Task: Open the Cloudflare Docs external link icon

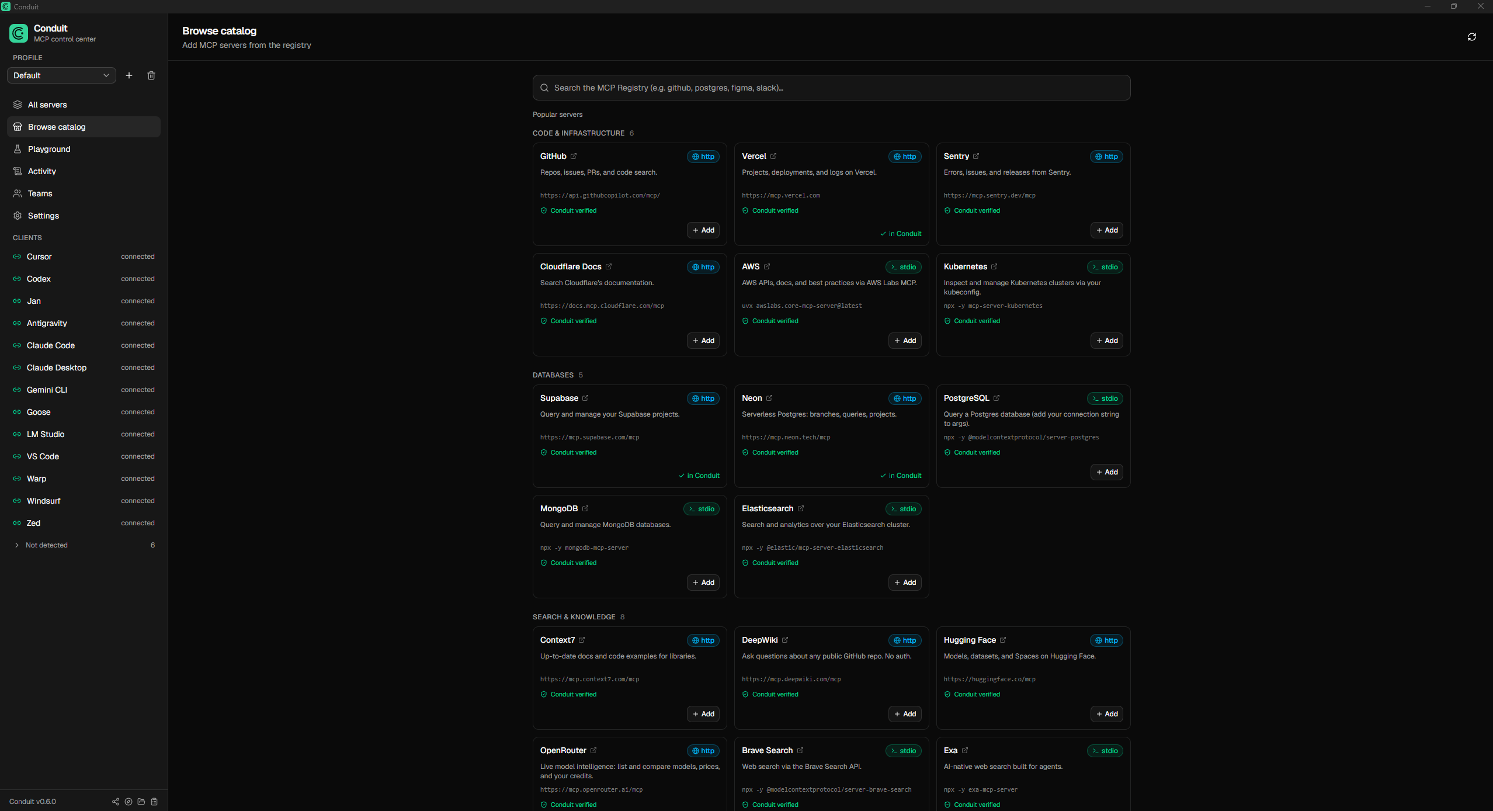Action: (609, 266)
